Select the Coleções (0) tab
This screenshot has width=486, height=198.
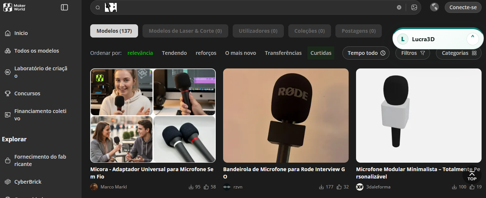310,31
